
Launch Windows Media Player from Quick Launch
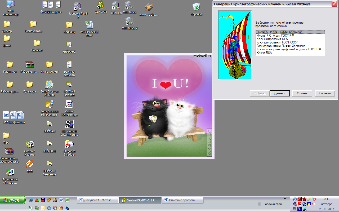(55, 208)
